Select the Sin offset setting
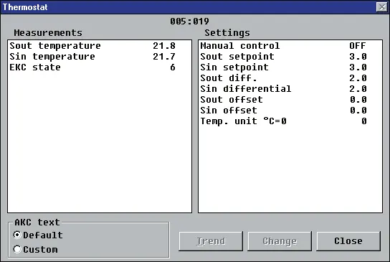390x262 pixels. (x=290, y=111)
